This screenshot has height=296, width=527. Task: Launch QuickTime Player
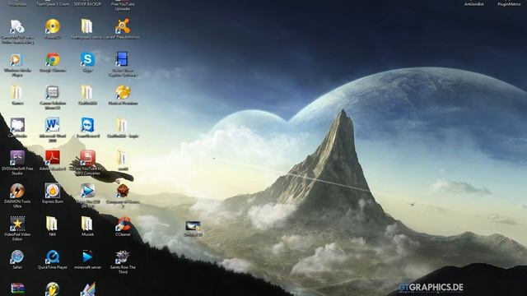click(x=53, y=257)
